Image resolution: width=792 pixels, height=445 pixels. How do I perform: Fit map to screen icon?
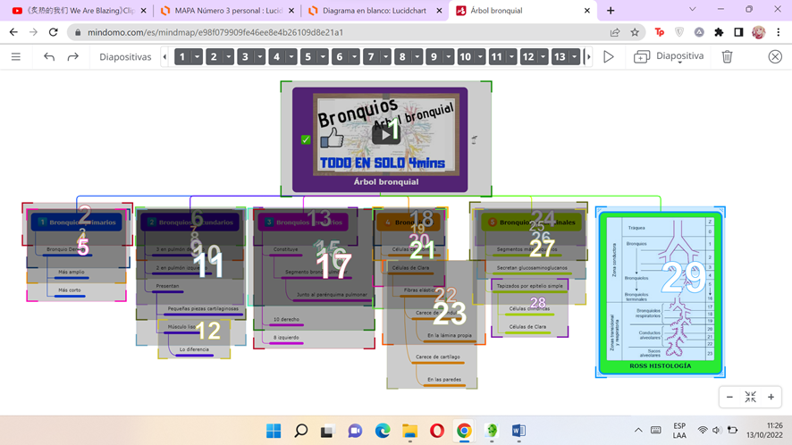coord(750,397)
